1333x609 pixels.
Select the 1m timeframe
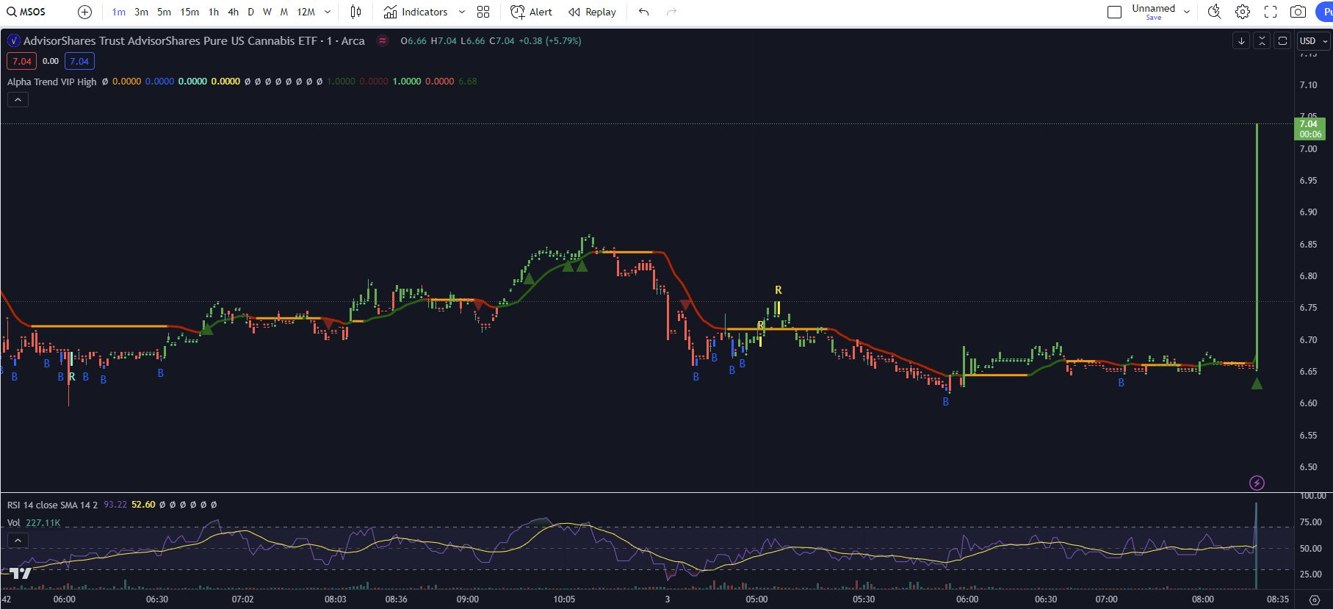pyautogui.click(x=118, y=12)
